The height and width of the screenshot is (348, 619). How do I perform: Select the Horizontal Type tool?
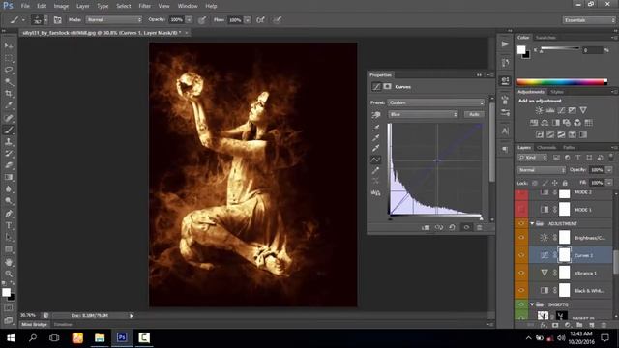click(x=9, y=225)
